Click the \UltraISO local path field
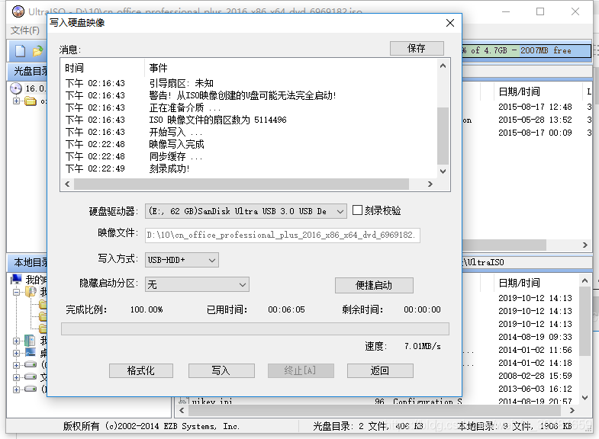 (527, 262)
